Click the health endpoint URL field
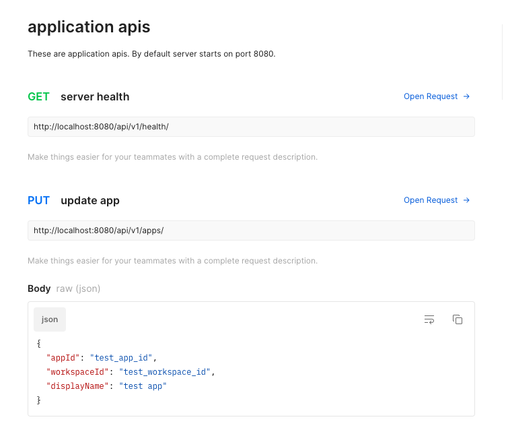The height and width of the screenshot is (432, 506). pos(251,127)
